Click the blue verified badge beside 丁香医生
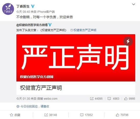This screenshot has width=140, height=119. coord(33,6)
